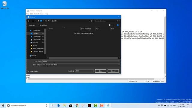Open File Explorer from taskbar
This screenshot has width=192, height=108.
pos(64,105)
